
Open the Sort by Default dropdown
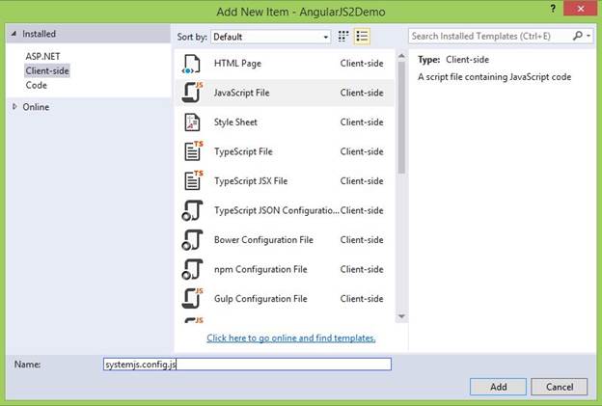[270, 37]
